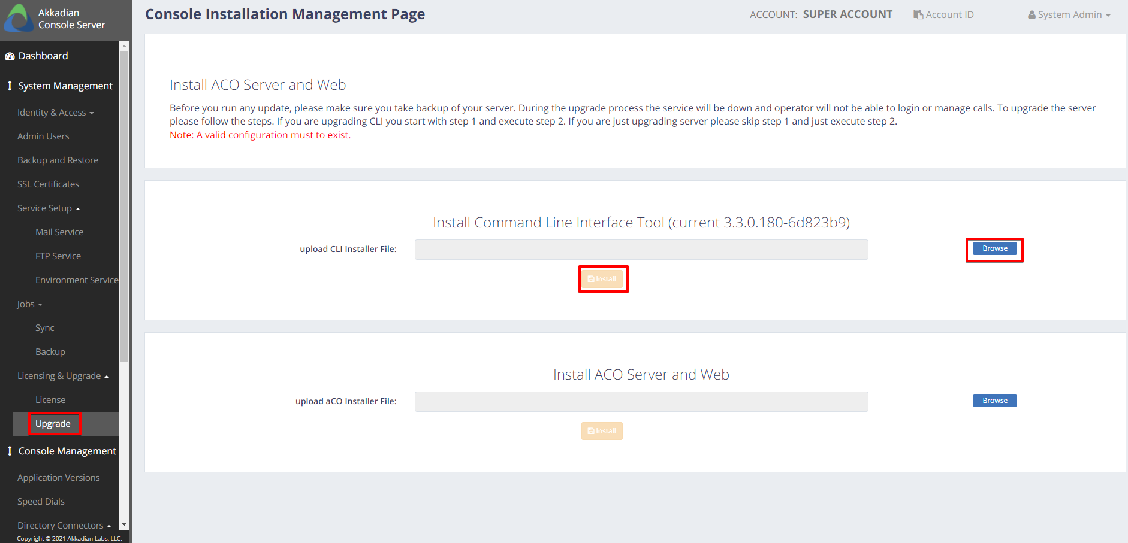This screenshot has width=1128, height=543.
Task: Click the Console Installation Management Page title
Action: [285, 14]
